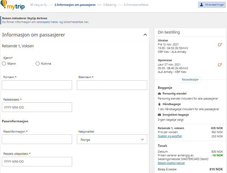Image resolution: width=227 pixels, height=173 pixels.
Task: Click the time 19:00 - 04:55 (6t 55min)
Action: tap(173, 48)
